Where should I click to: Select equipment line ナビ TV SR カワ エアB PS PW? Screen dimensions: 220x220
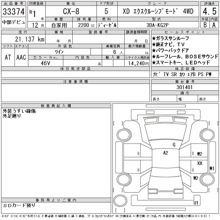pyautogui.click(x=182, y=74)
